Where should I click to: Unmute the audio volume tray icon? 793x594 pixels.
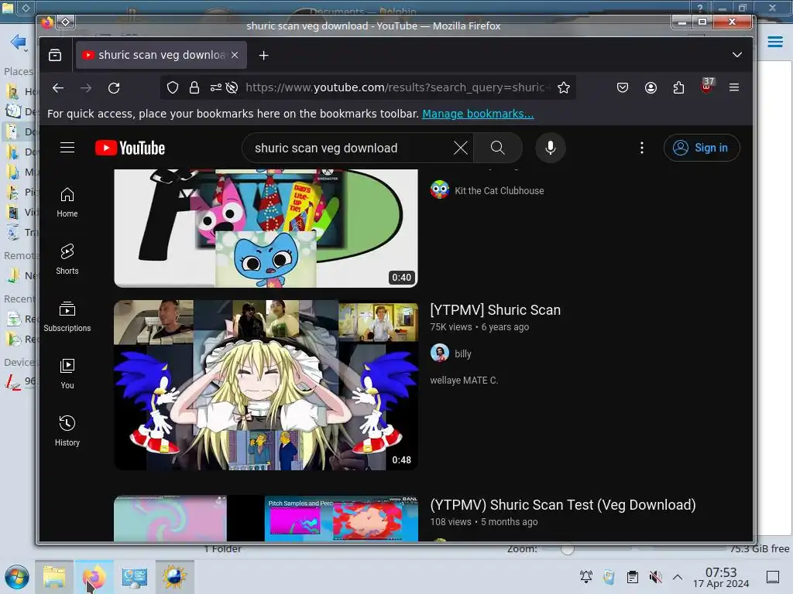pyautogui.click(x=655, y=577)
